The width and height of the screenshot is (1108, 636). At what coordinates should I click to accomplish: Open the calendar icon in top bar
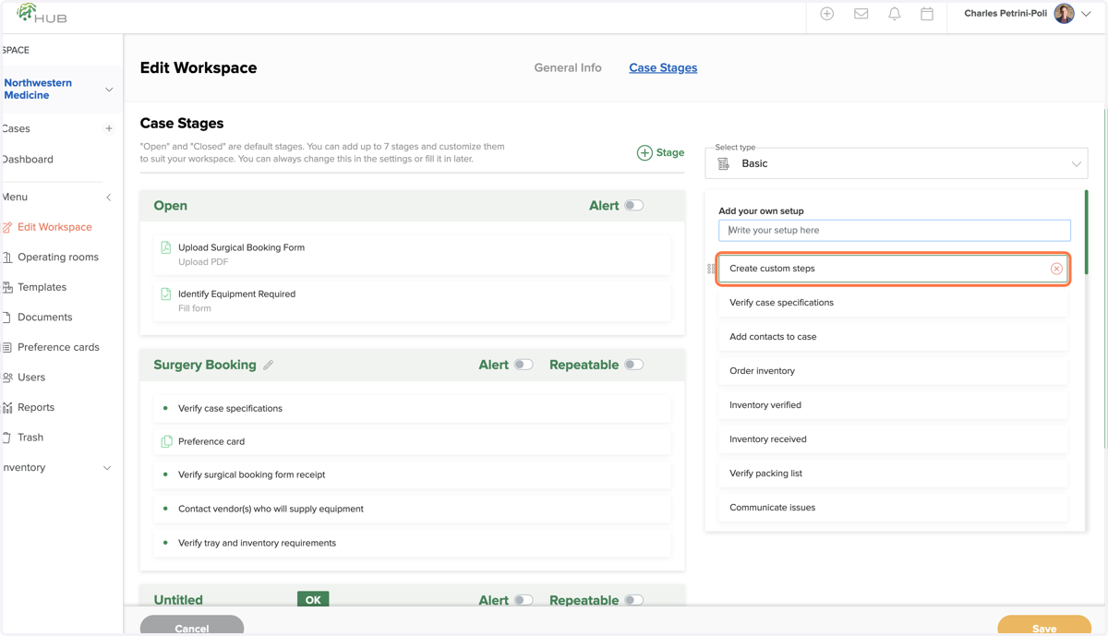927,14
